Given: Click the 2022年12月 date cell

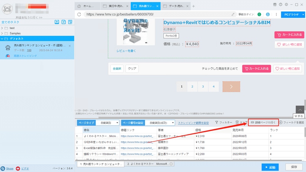Looking at the screenshot, I should click(250, 142).
